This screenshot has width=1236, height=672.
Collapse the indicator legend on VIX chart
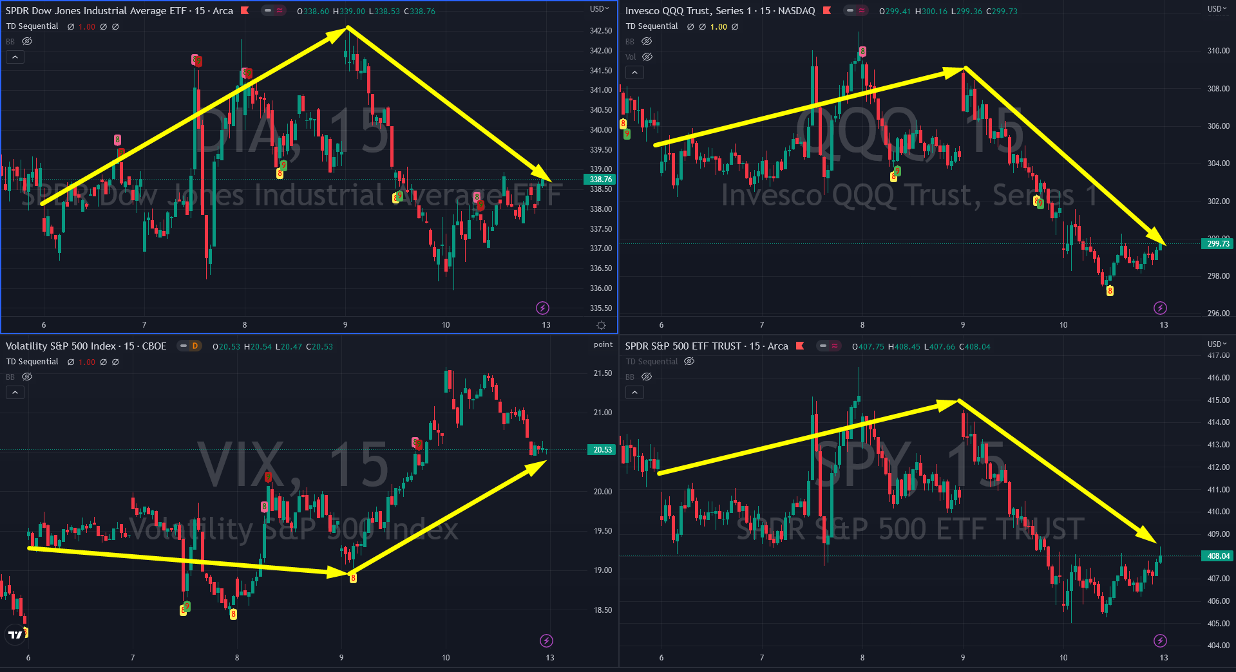click(15, 393)
